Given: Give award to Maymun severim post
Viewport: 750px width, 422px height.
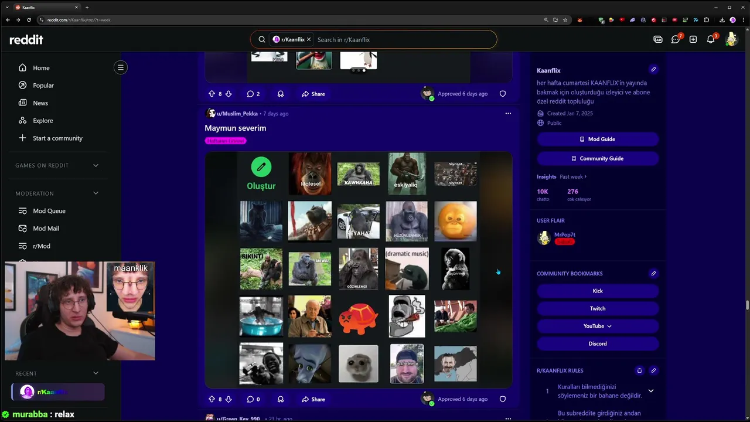Looking at the screenshot, I should [281, 399].
